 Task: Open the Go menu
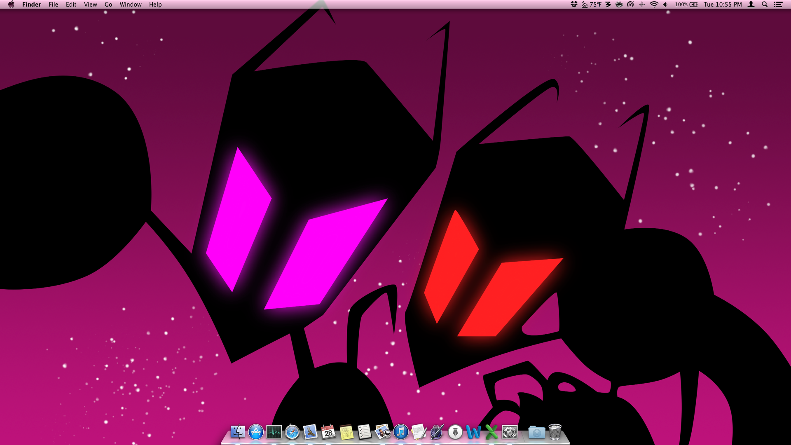coord(108,5)
